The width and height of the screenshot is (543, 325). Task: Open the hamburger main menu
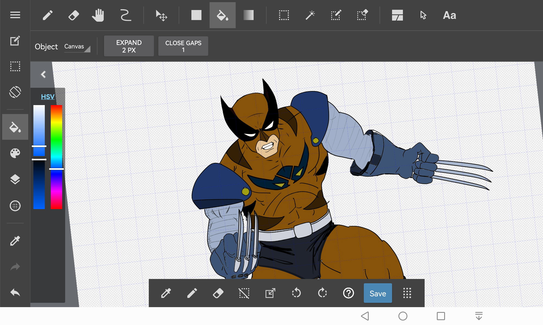click(15, 15)
